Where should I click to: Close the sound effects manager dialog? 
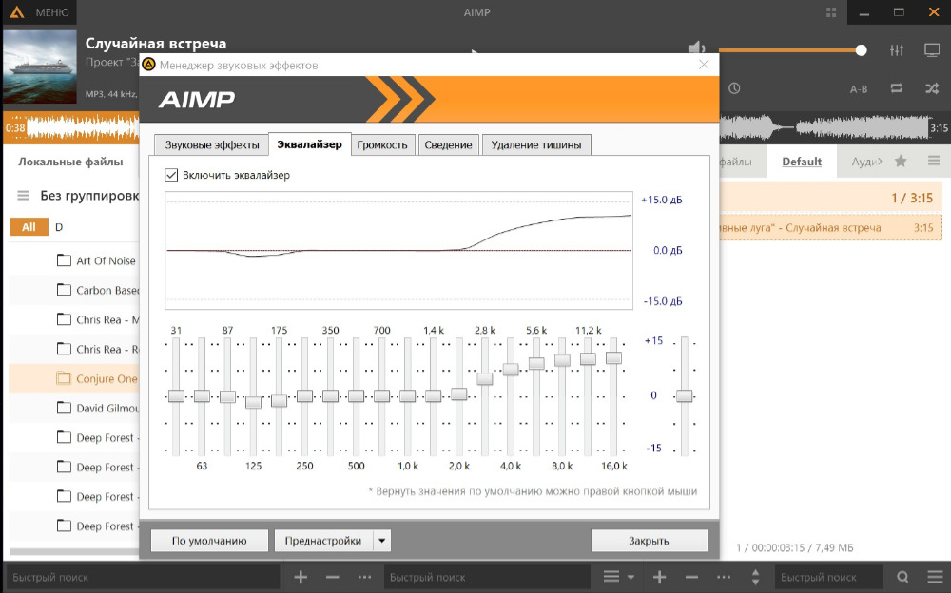pyautogui.click(x=704, y=65)
